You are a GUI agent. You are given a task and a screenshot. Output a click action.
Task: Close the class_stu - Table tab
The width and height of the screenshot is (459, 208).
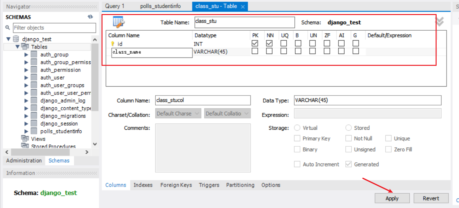(x=243, y=6)
